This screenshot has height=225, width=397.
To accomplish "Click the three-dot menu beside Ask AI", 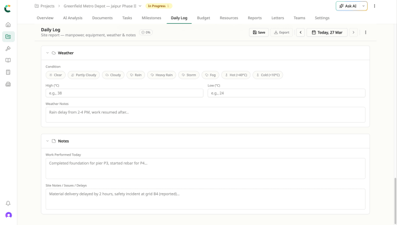I will click(374, 6).
